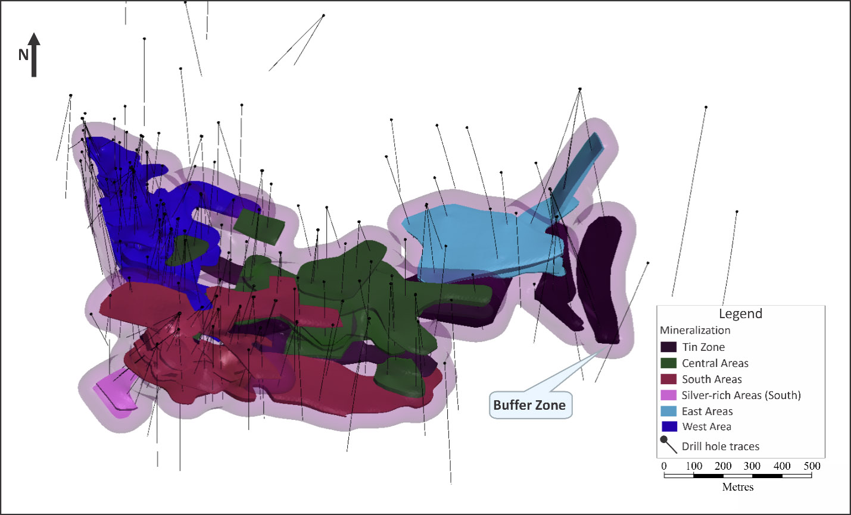
Task: Select the Central Areas green legend swatch
Action: (x=669, y=363)
